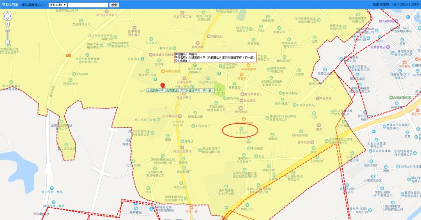The width and height of the screenshot is (421, 220).
Task: Click the 山塘尾工业区 map label
Action: click(x=373, y=181)
